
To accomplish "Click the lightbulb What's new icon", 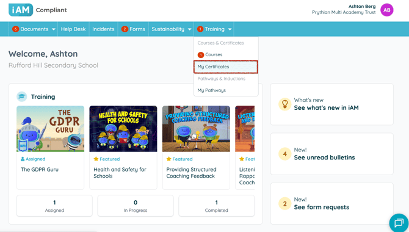I will tap(284, 104).
